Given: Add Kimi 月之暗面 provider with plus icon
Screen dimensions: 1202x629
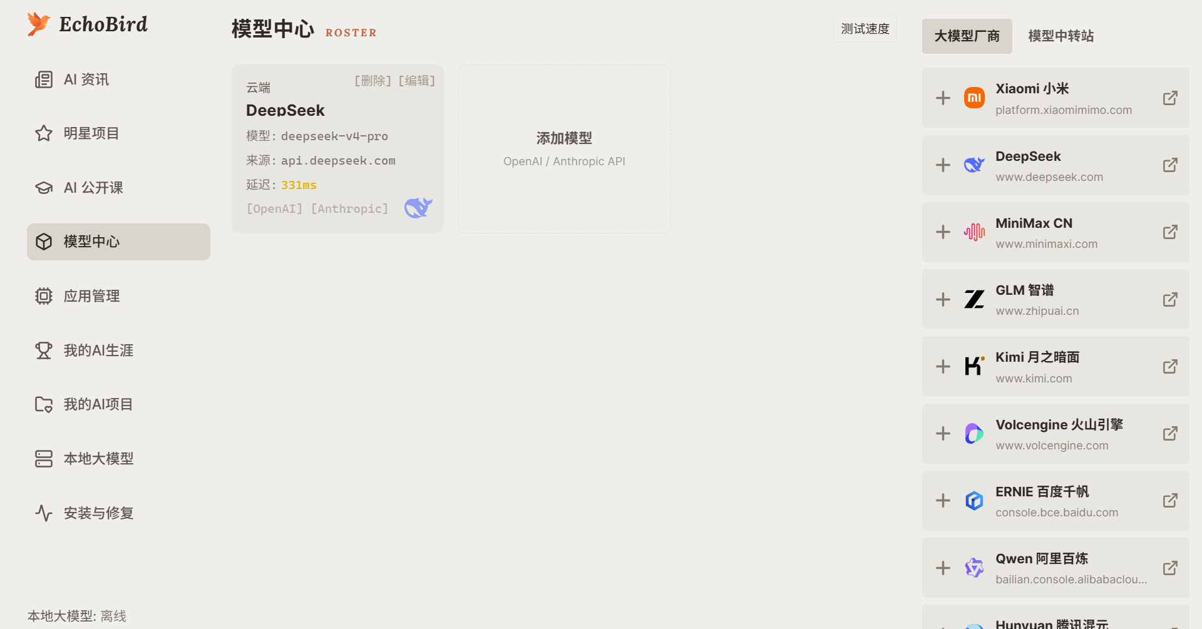Looking at the screenshot, I should (943, 366).
